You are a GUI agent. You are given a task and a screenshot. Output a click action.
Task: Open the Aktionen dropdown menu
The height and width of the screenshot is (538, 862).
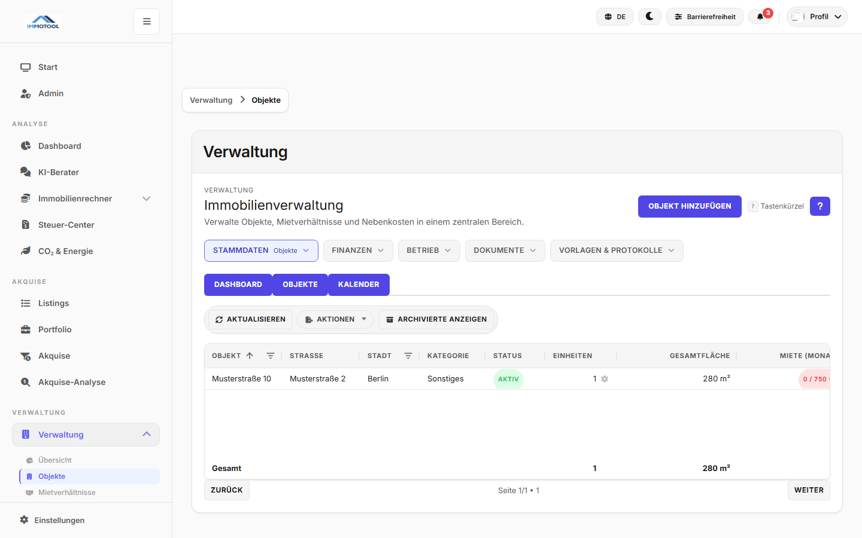click(335, 319)
